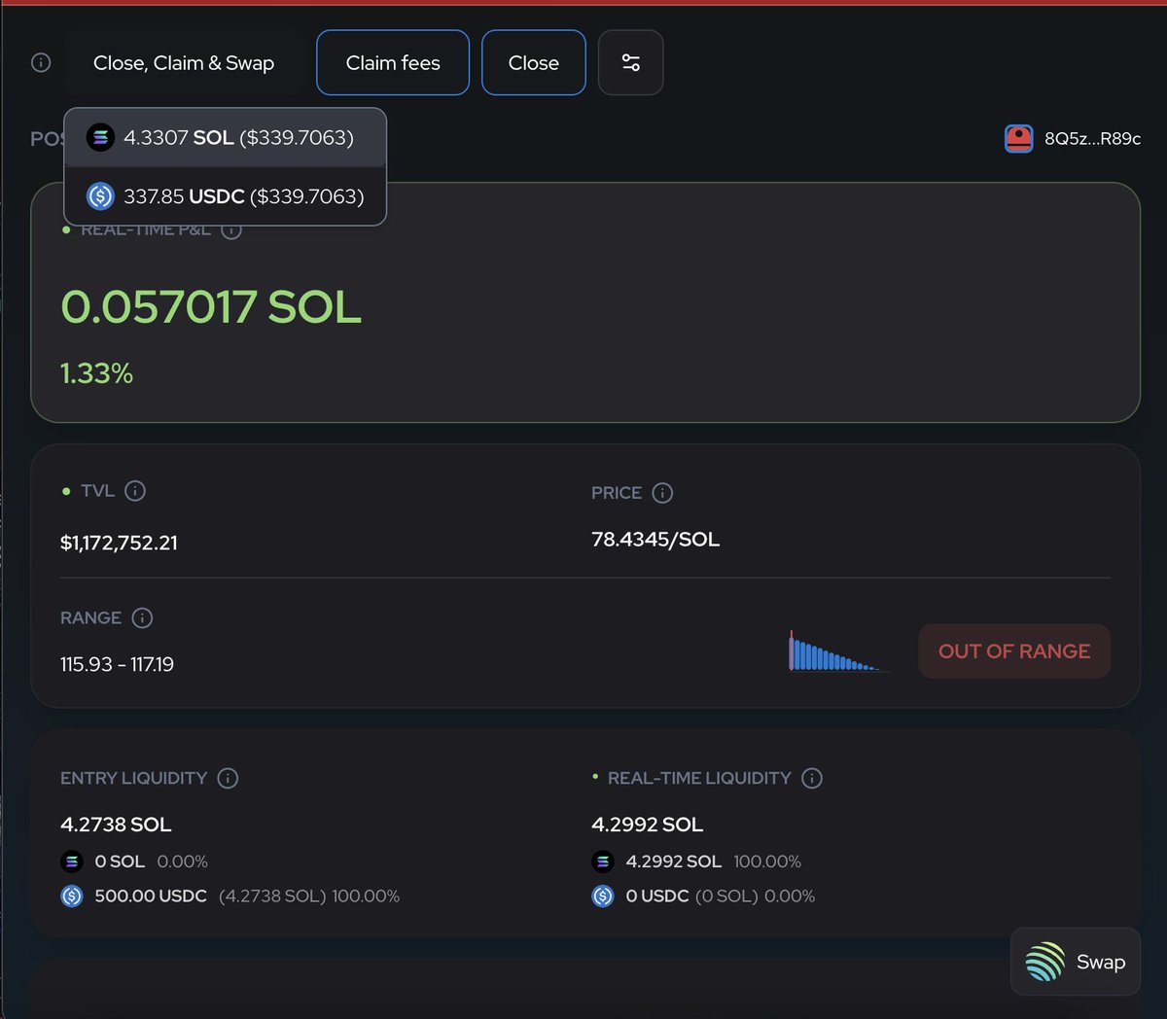This screenshot has width=1167, height=1019.
Task: Click the range value 115.93 - 117.19
Action: [117, 664]
